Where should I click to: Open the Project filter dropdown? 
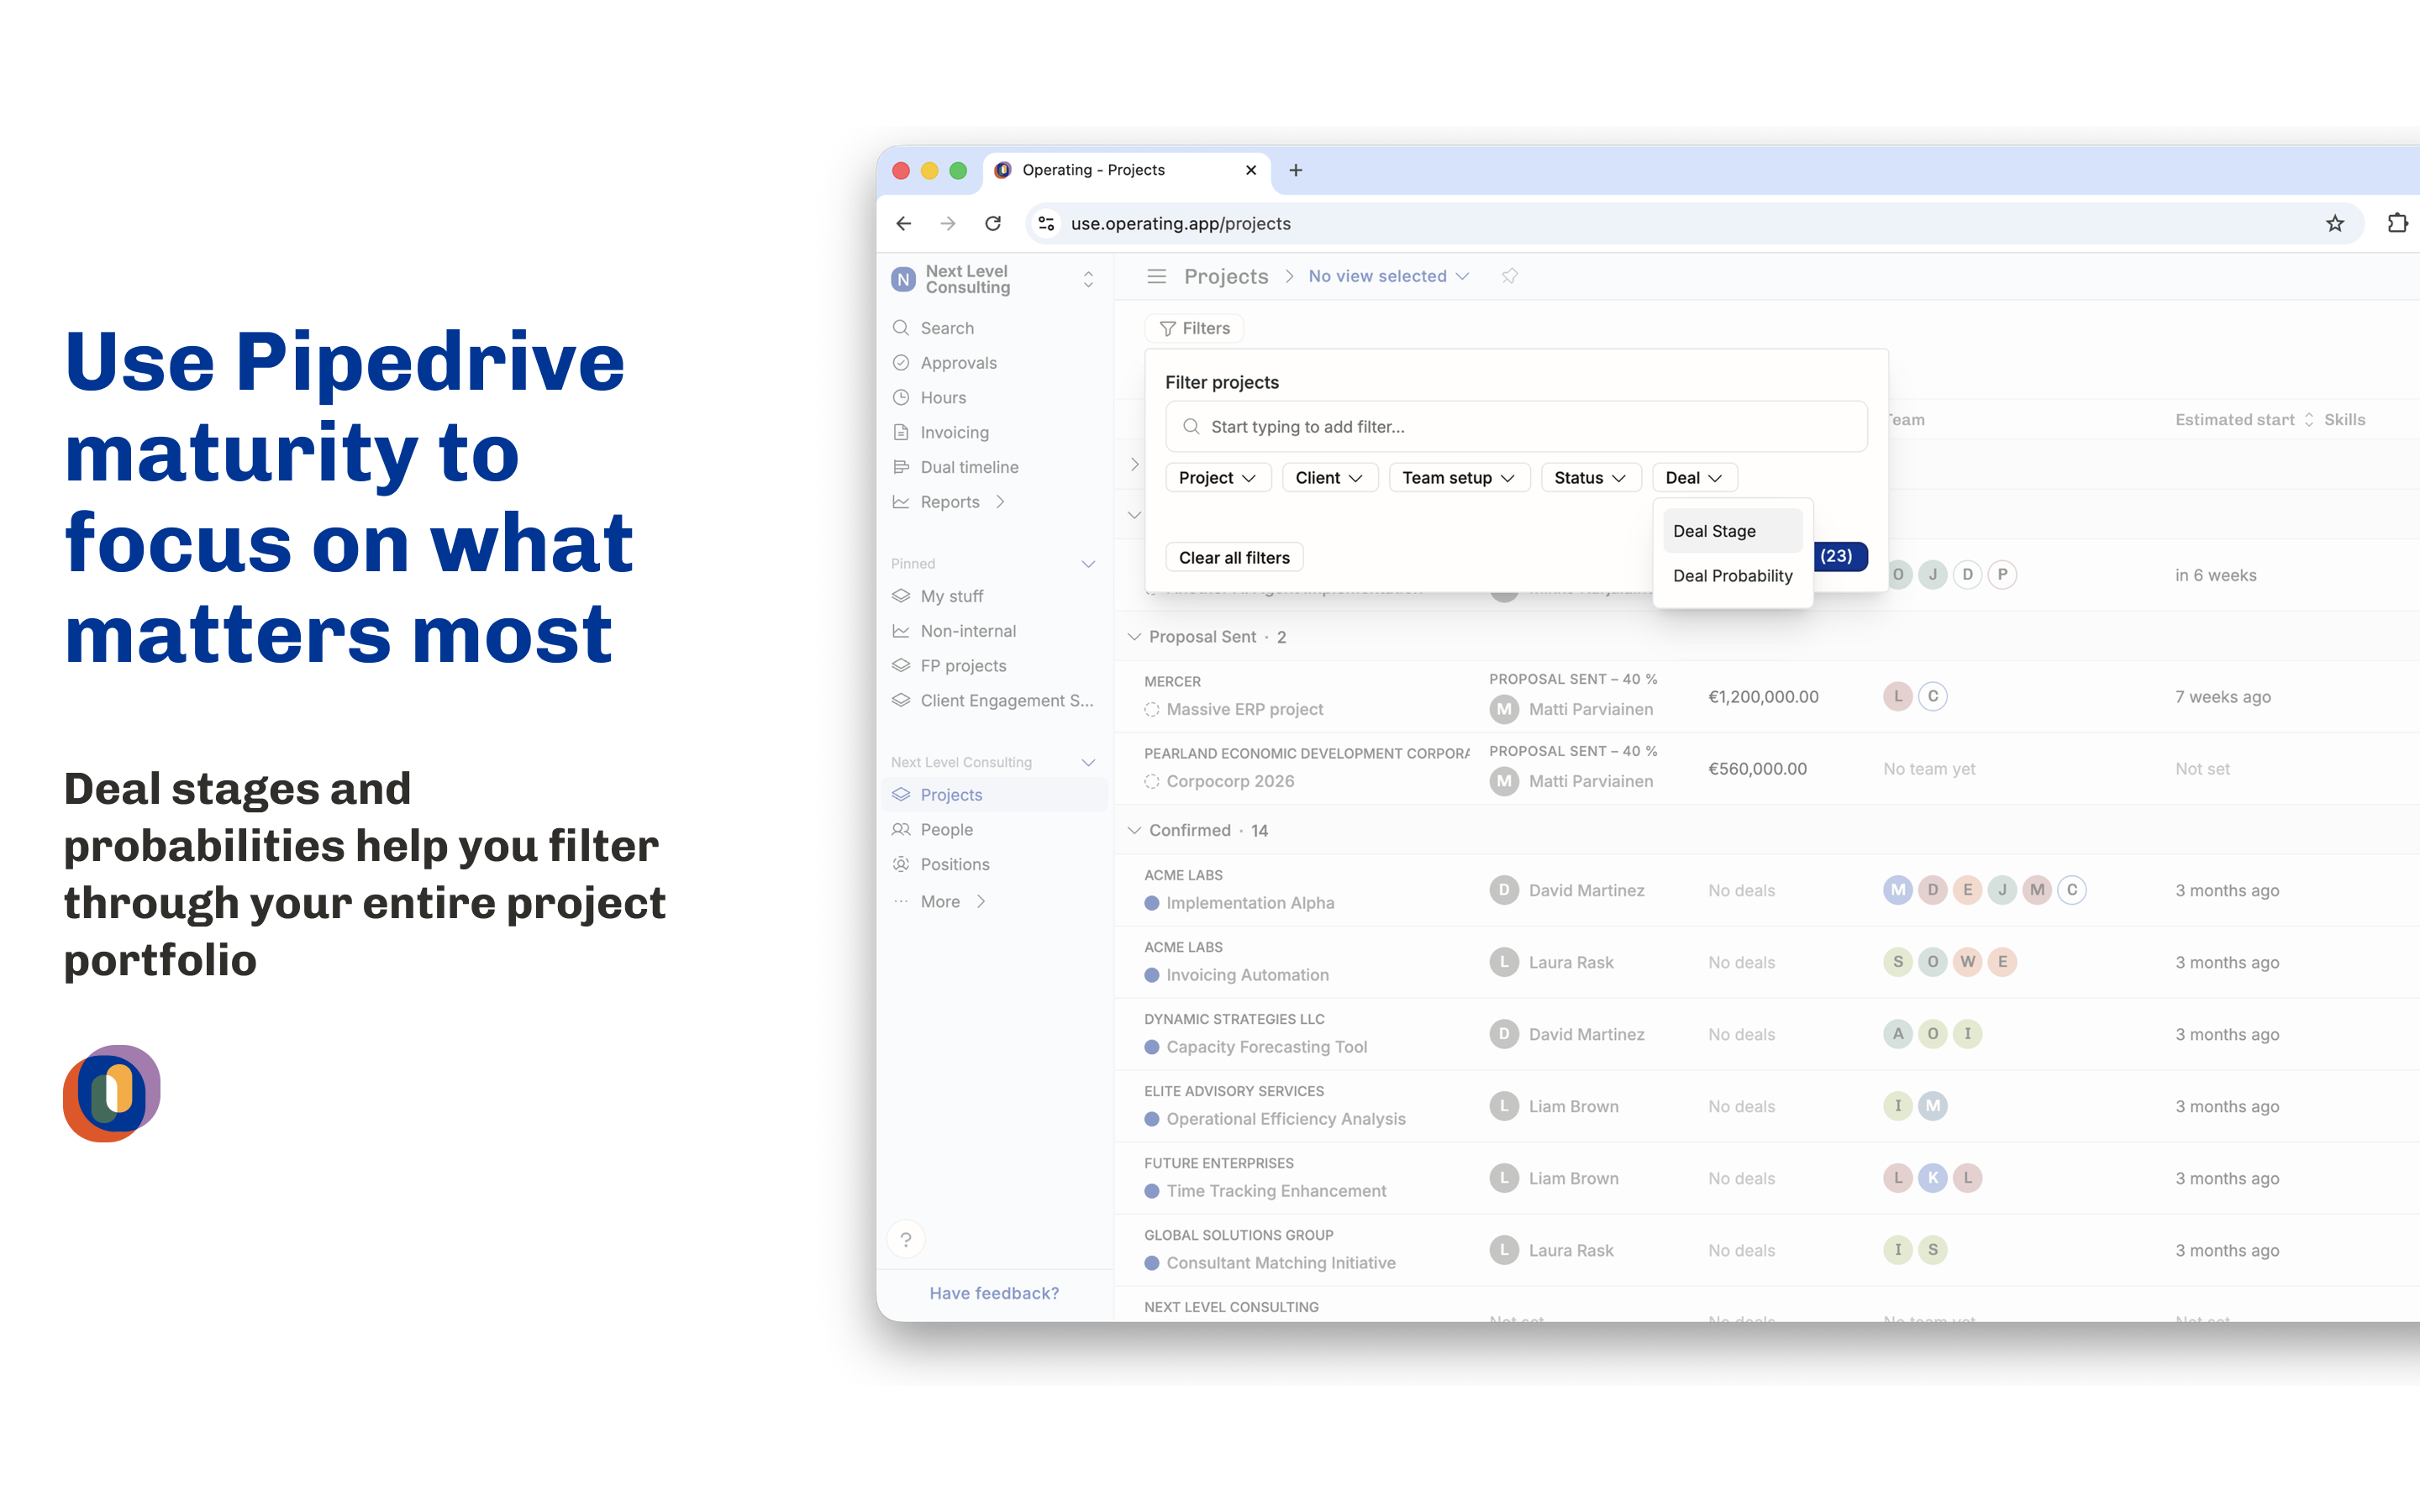[x=1217, y=478]
